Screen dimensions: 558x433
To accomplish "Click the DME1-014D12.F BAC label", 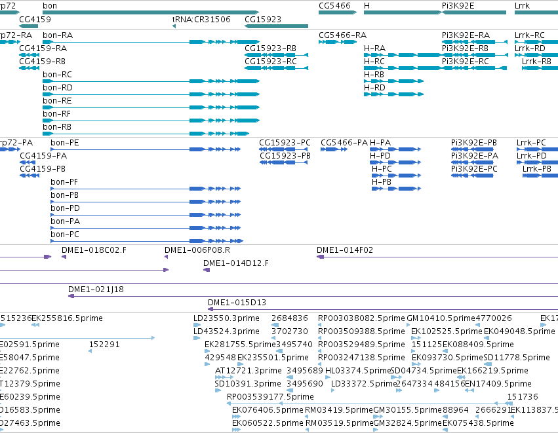I will 236,263.
